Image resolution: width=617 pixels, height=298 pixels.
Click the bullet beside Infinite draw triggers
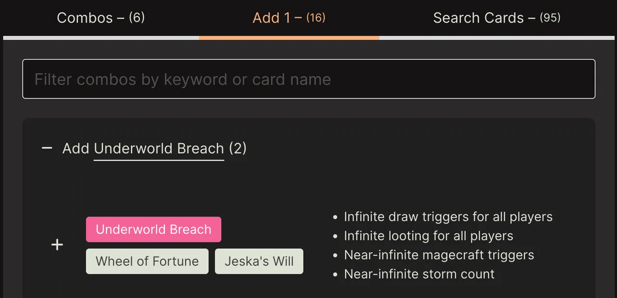point(335,218)
